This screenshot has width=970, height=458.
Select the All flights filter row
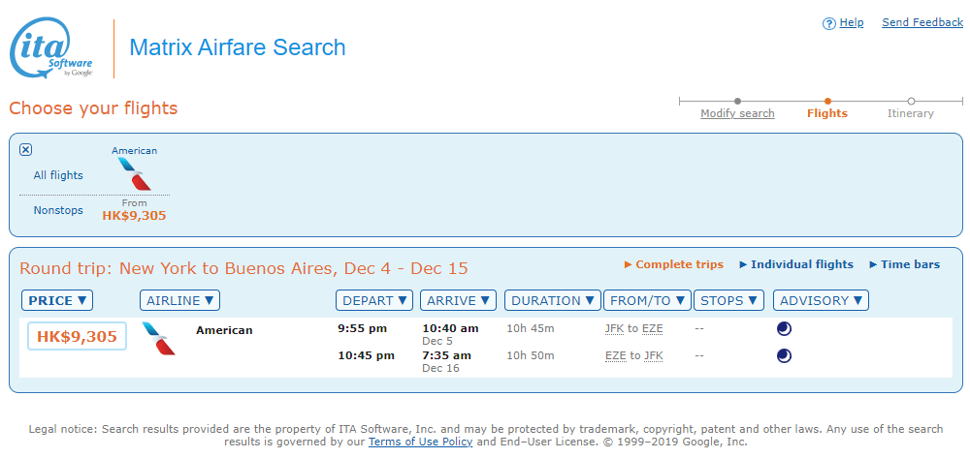58,175
